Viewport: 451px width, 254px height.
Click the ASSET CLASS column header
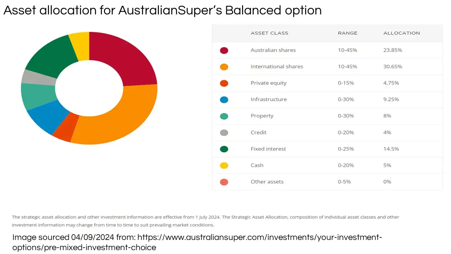(x=269, y=33)
